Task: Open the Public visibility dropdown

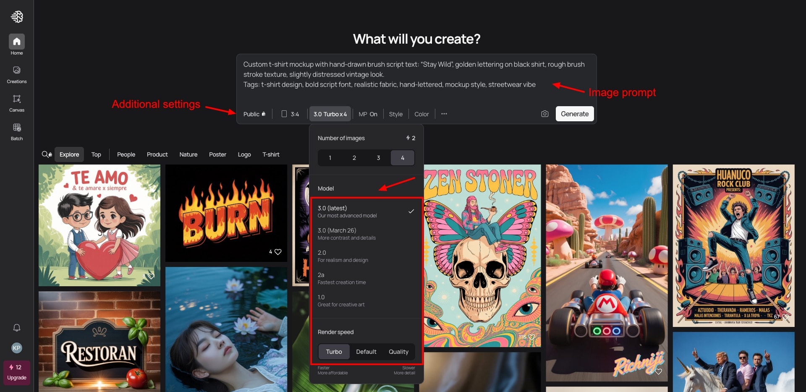Action: click(x=254, y=114)
